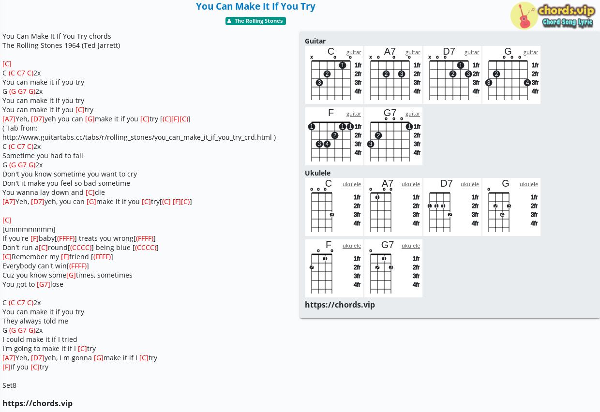Click the Ukulele section heading
This screenshot has width=600, height=412.
(x=317, y=173)
